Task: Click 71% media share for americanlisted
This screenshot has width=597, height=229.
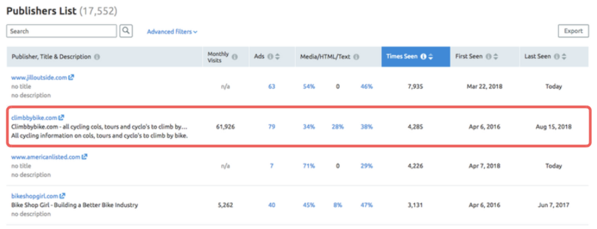Action: pos(309,166)
